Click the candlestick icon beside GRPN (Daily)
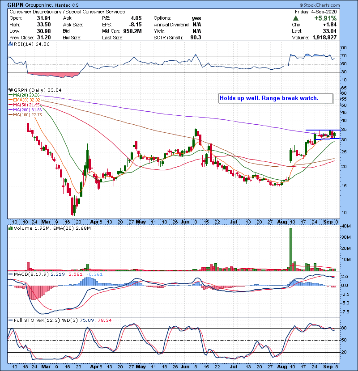Screen dimensions: 358x371 (10, 90)
